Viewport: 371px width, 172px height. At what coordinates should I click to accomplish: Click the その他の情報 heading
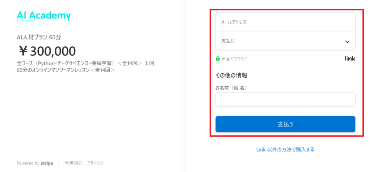click(232, 76)
